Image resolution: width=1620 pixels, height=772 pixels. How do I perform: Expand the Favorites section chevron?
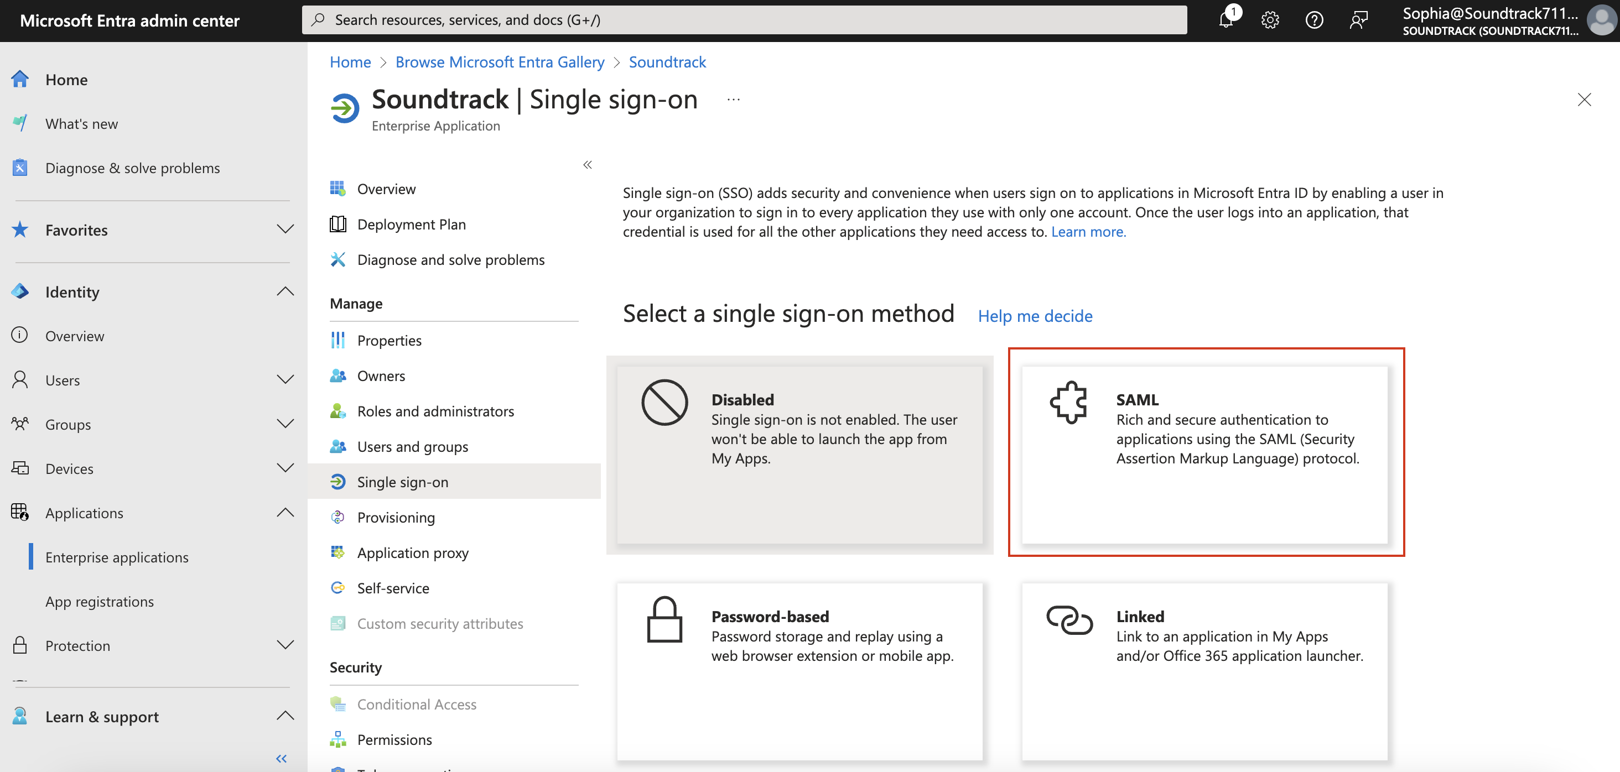tap(285, 229)
